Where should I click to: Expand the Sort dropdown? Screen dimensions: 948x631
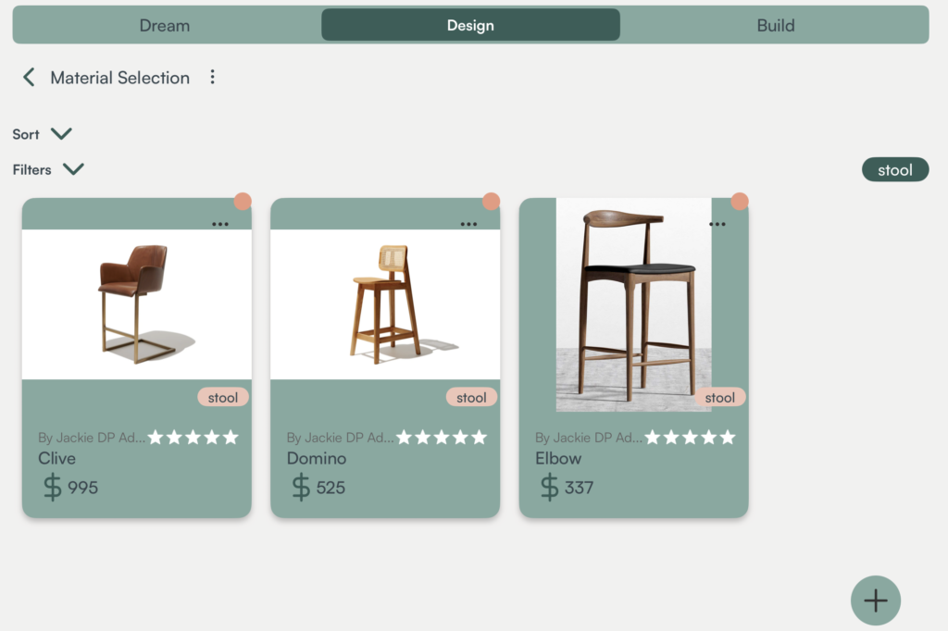61,134
